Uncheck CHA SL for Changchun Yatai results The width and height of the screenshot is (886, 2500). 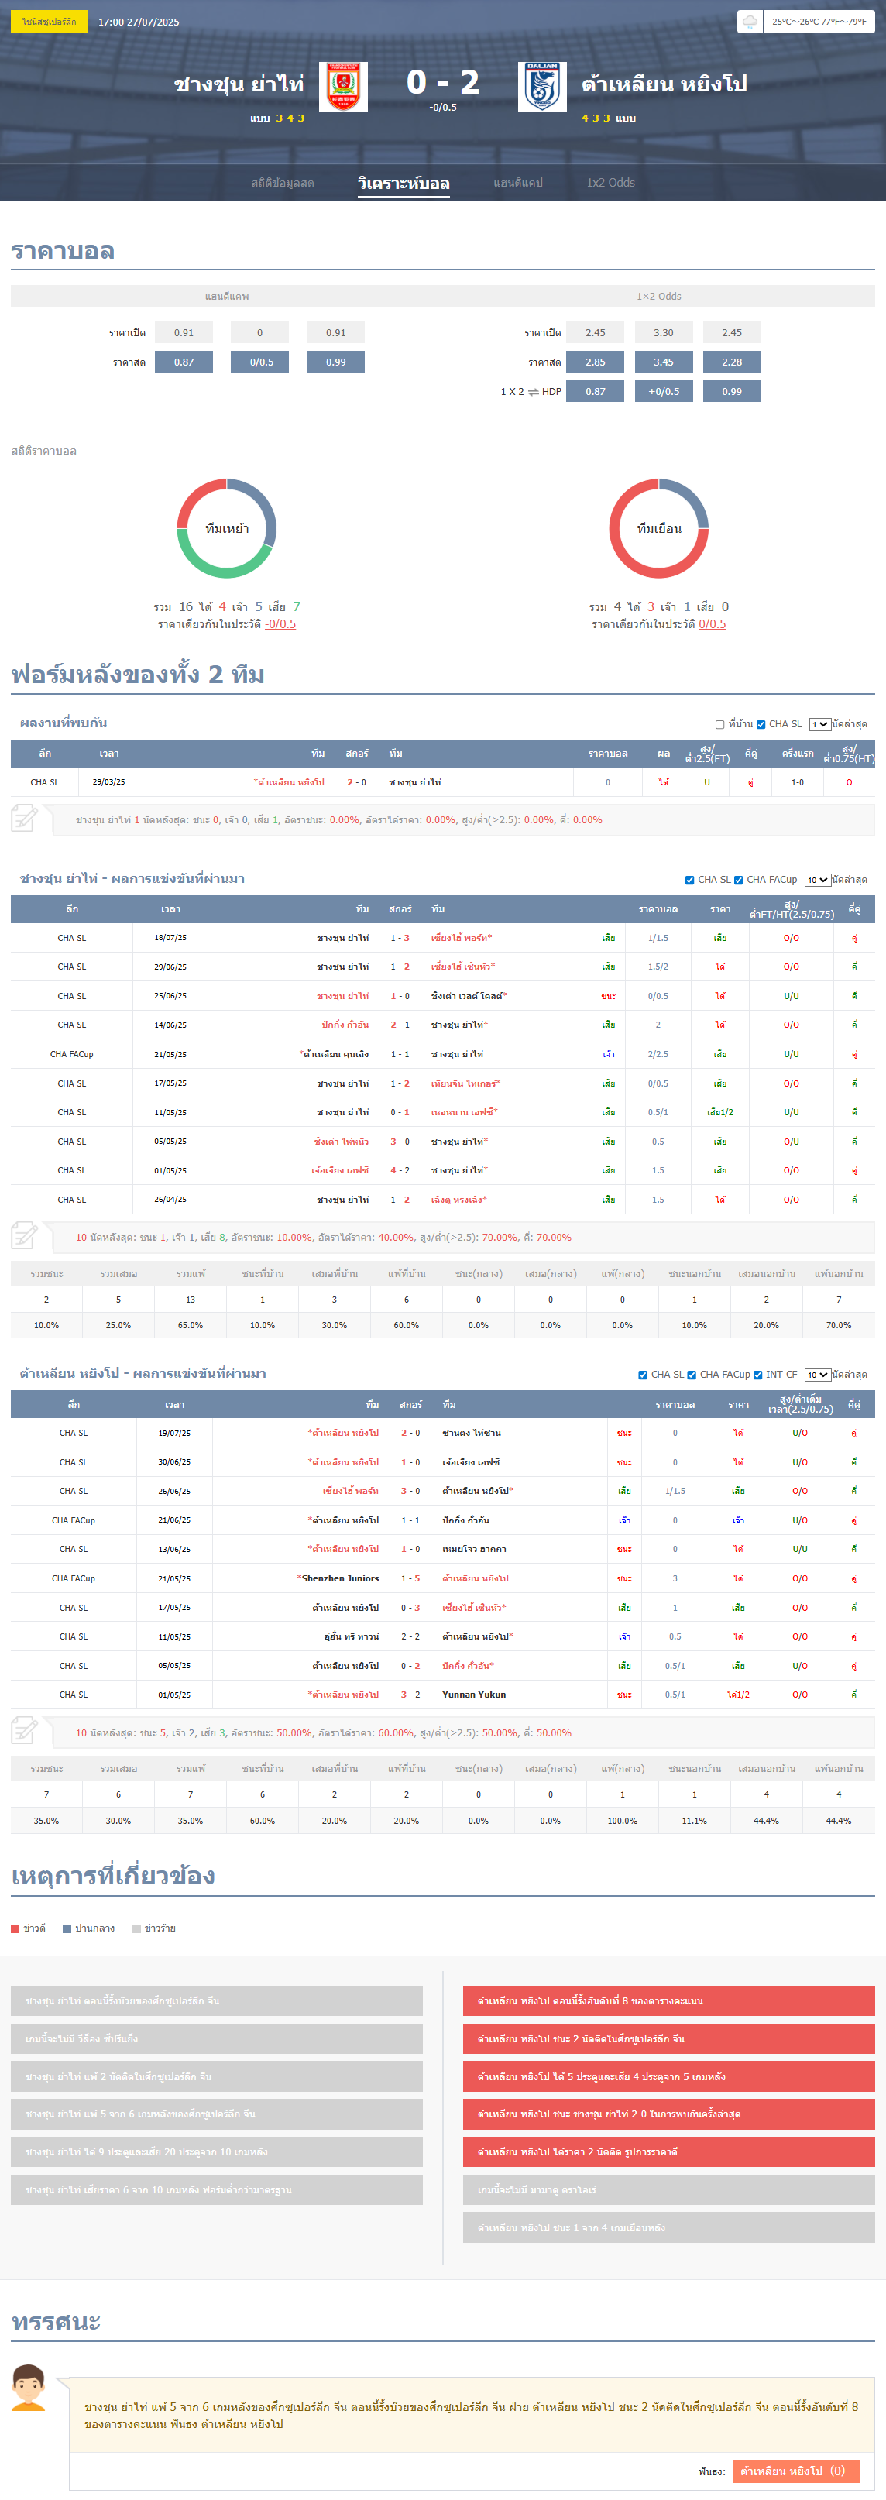tap(689, 881)
